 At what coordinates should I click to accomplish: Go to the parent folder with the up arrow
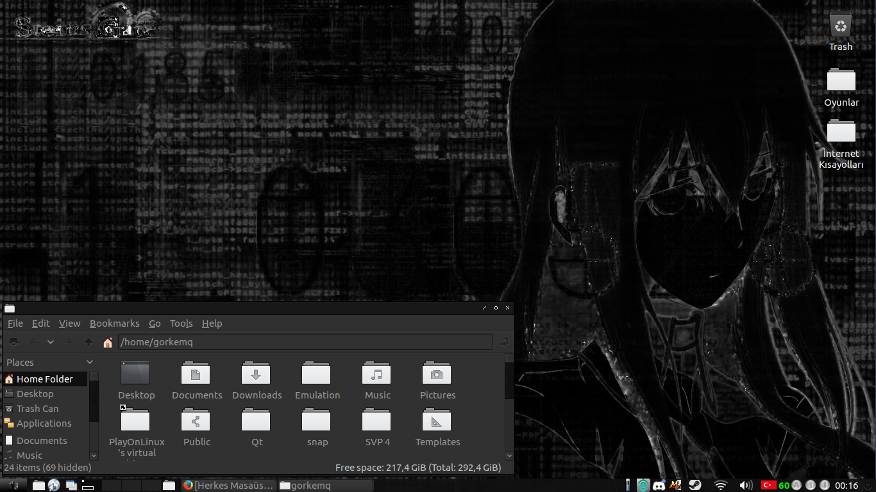coord(88,342)
